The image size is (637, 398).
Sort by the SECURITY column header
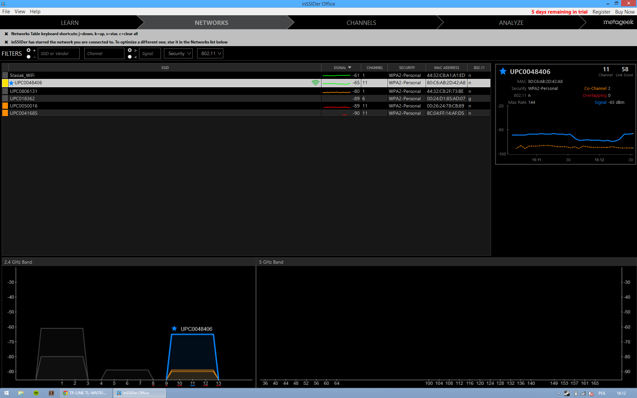tap(407, 68)
